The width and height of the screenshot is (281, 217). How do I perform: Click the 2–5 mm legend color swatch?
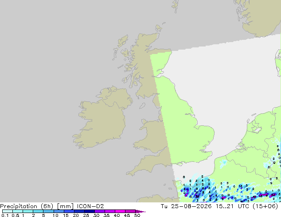point(38,211)
